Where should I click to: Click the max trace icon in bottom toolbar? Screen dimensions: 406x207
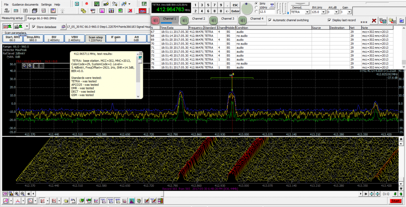pyautogui.click(x=110, y=201)
